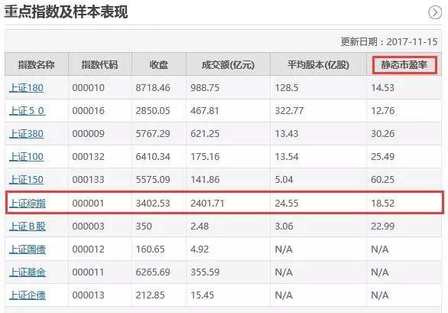The height and width of the screenshot is (313, 448).
Task: Click P/E ratio value 22.99
Action: click(382, 227)
